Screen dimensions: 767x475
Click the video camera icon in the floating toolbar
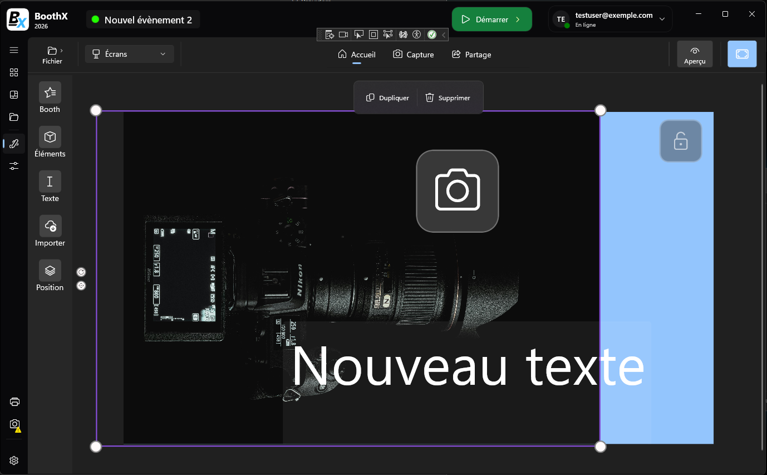[343, 34]
